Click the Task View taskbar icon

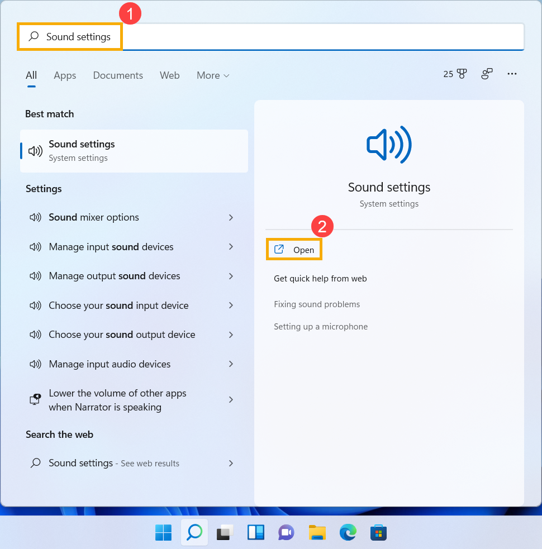[x=225, y=533]
